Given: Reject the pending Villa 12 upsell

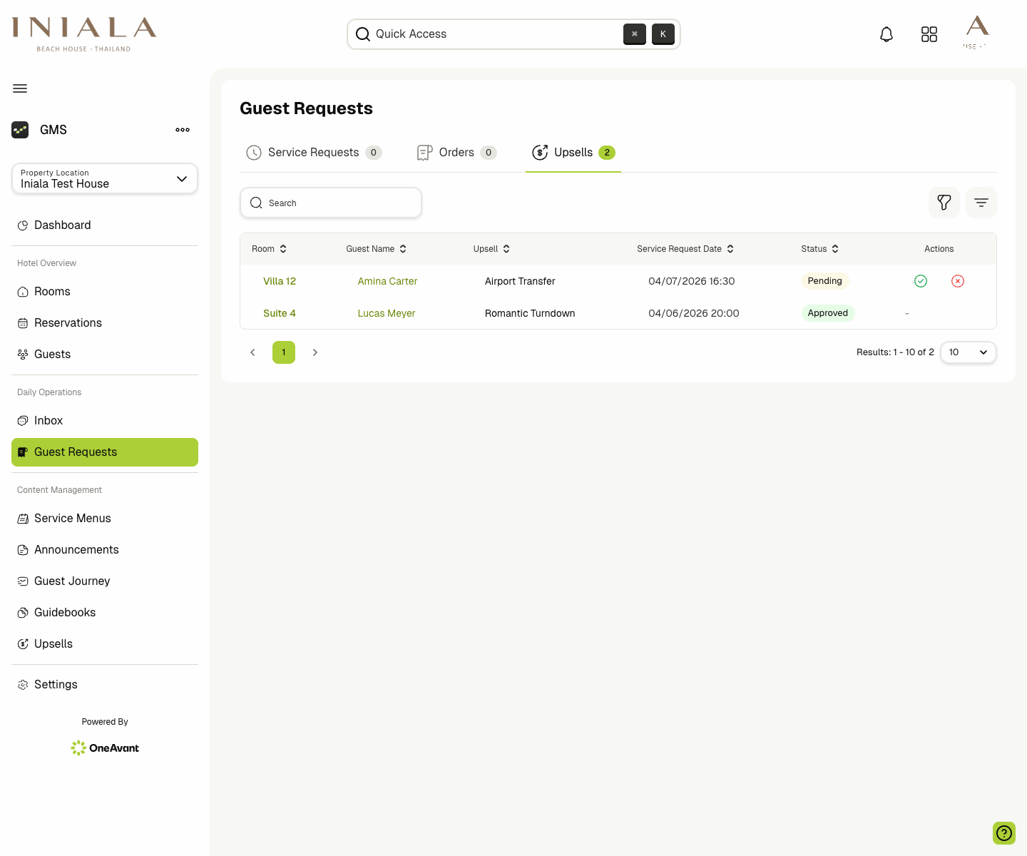Looking at the screenshot, I should click(958, 281).
